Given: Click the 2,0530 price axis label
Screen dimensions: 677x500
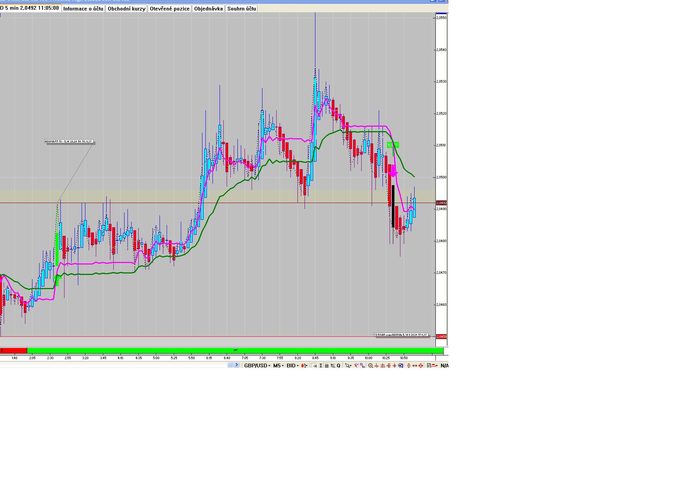Looking at the screenshot, I should click(441, 82).
